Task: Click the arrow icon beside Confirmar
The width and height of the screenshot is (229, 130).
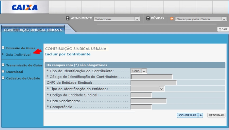Action: tap(201, 115)
